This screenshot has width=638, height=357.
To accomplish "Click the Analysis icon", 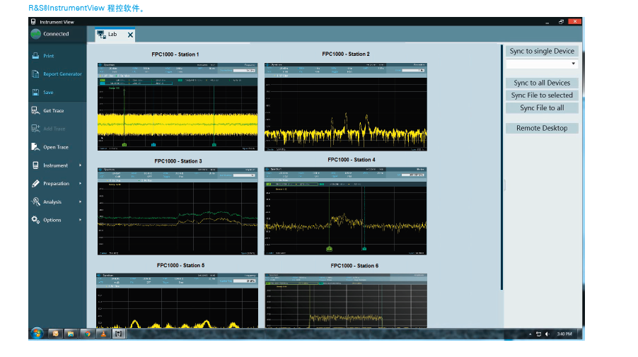I will [x=36, y=201].
